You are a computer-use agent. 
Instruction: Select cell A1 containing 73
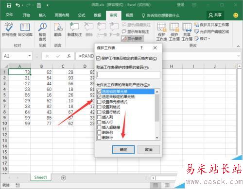[x=19, y=72]
